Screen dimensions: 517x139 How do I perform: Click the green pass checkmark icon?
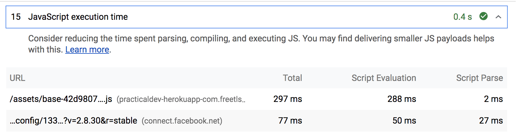tap(484, 16)
